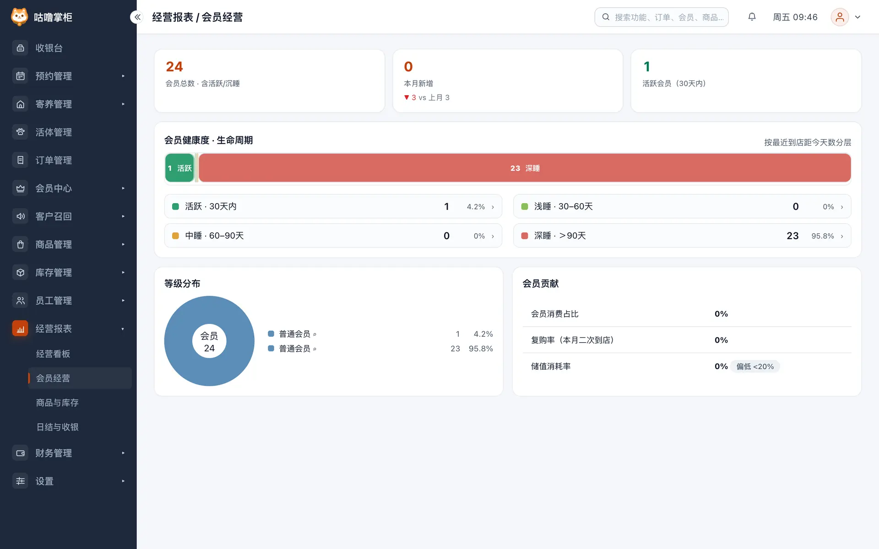The height and width of the screenshot is (549, 879).
Task: Click the 财务管理 wallet icon
Action: point(20,453)
